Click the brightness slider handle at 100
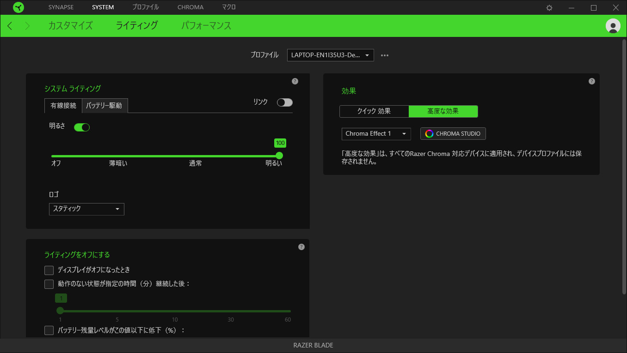 point(279,156)
